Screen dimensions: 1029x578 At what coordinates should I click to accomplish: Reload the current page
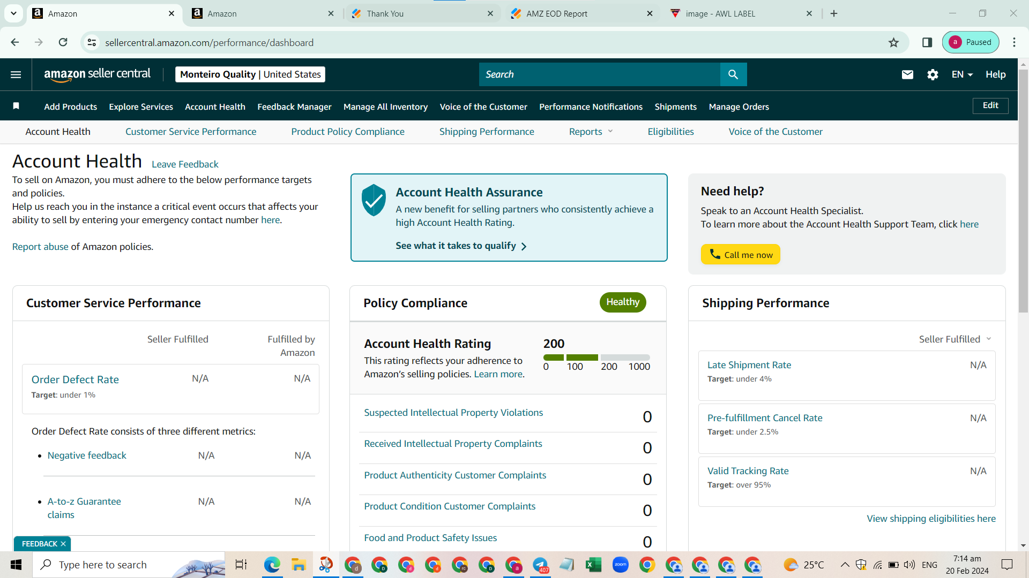click(x=63, y=42)
